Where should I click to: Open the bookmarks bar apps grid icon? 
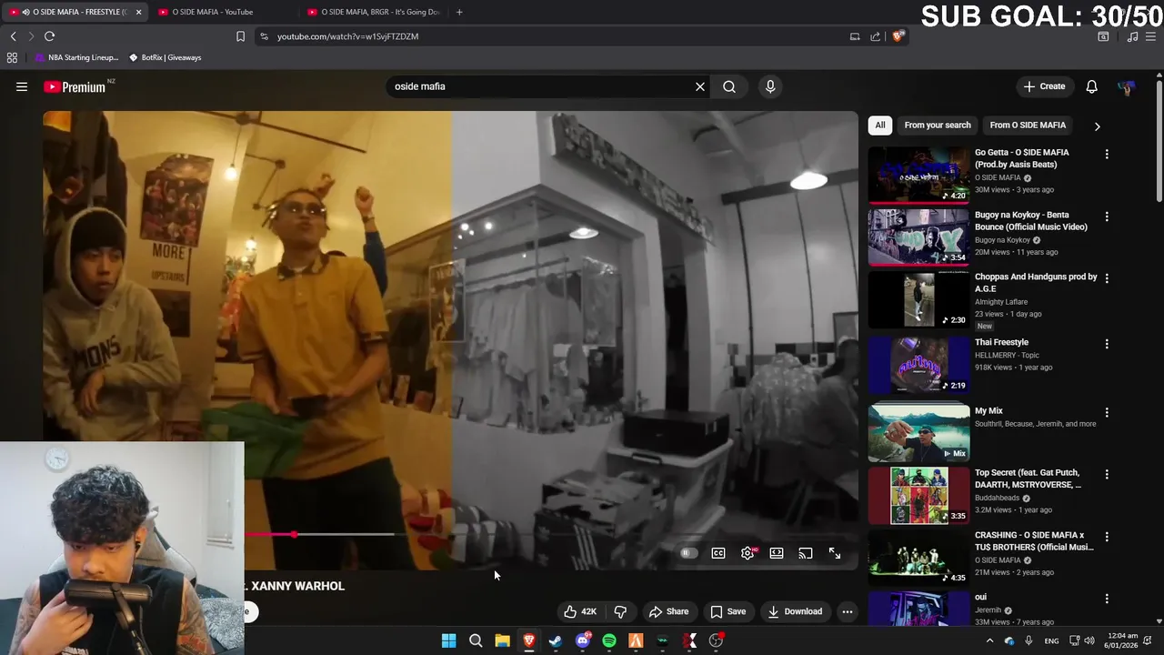(x=12, y=57)
